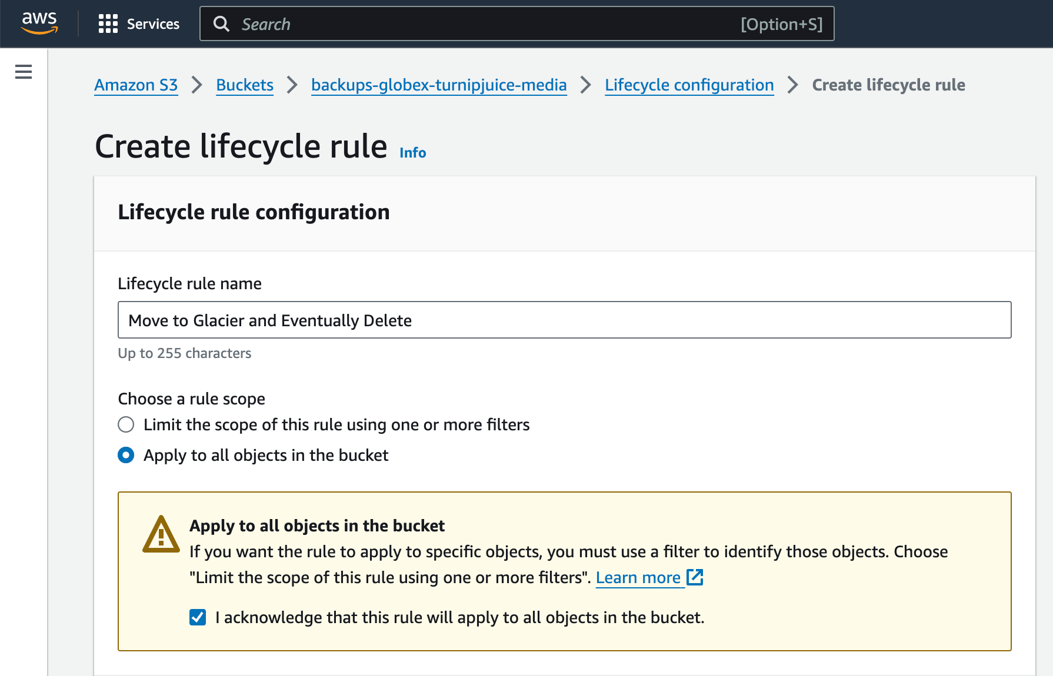Click the Create lifecycle rule breadcrumb text

pos(888,85)
